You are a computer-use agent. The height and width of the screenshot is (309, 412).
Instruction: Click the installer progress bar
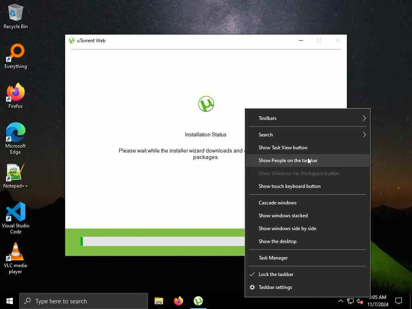click(163, 241)
